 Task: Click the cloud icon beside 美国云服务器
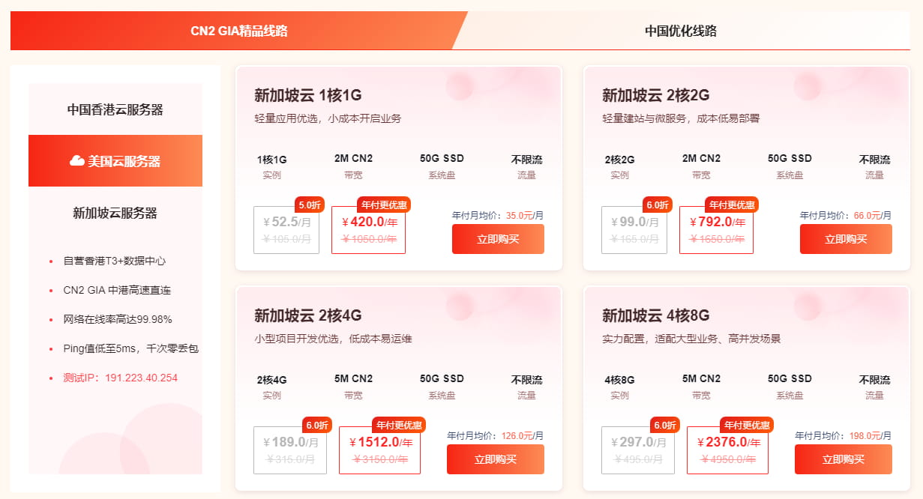pyautogui.click(x=76, y=161)
